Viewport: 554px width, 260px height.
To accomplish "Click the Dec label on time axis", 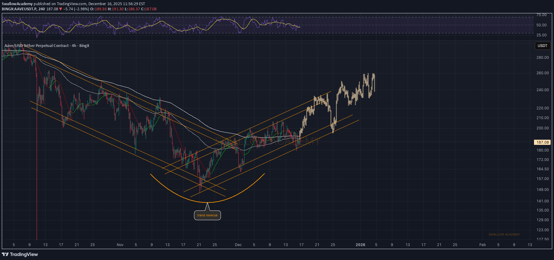I will (238, 245).
